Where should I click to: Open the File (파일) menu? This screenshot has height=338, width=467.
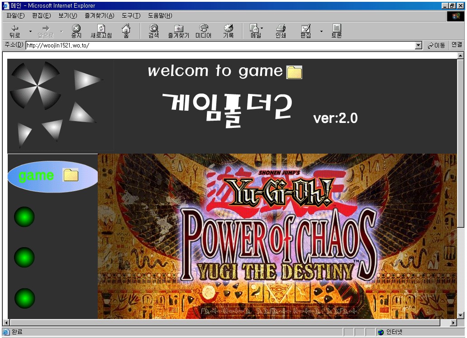tap(15, 16)
